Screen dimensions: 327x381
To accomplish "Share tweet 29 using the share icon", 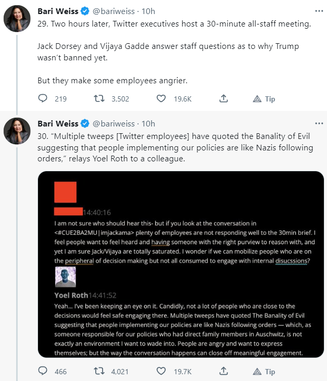I will (x=223, y=98).
